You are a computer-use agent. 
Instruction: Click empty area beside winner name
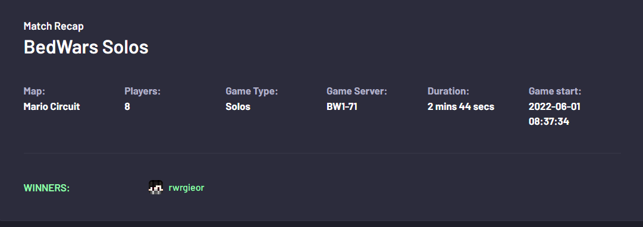click(x=410, y=188)
